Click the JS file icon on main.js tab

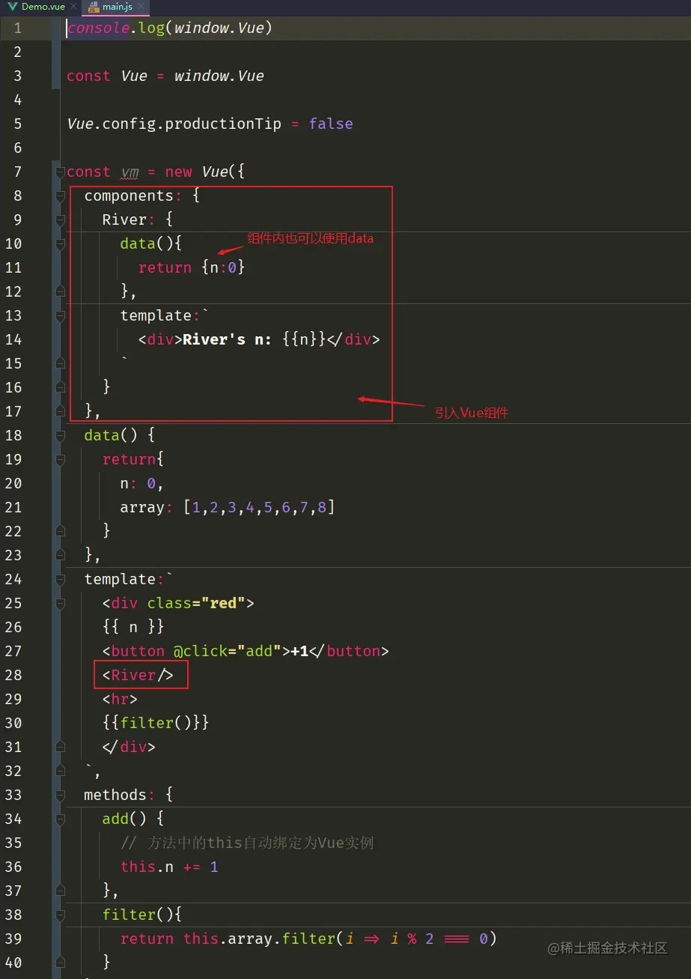(94, 7)
